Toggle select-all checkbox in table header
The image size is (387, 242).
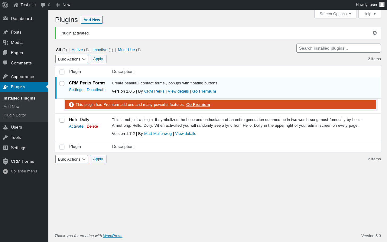tap(62, 72)
